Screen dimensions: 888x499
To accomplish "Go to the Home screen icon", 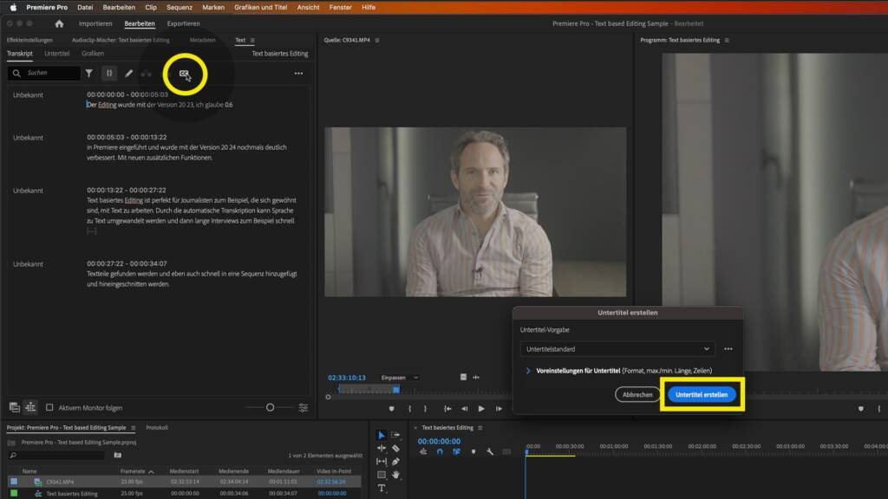I will point(60,23).
